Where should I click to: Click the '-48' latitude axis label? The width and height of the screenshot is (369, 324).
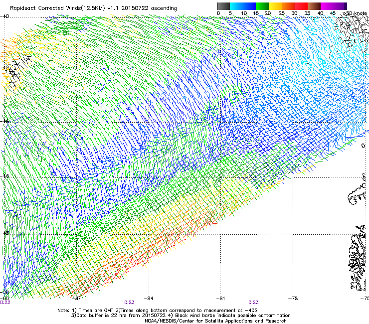[x=4, y=233]
